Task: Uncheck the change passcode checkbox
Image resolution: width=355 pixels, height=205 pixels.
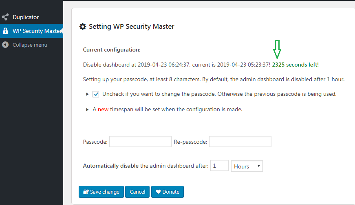Action: click(96, 94)
